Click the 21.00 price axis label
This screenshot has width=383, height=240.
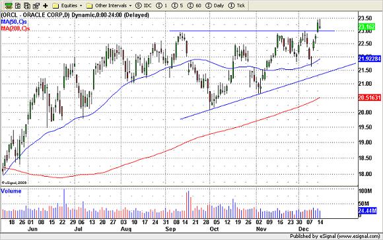tap(365, 84)
